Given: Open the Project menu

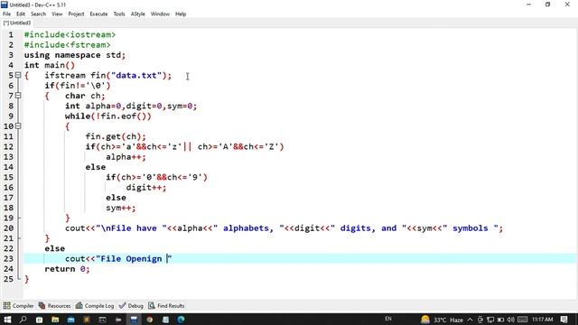Looking at the screenshot, I should click(76, 14).
